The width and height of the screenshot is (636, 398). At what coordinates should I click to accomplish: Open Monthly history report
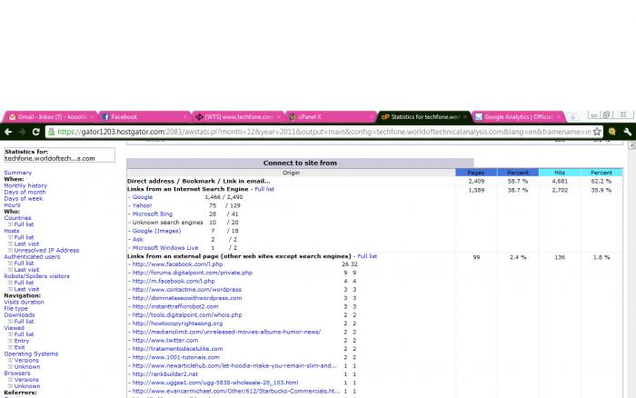pos(25,185)
